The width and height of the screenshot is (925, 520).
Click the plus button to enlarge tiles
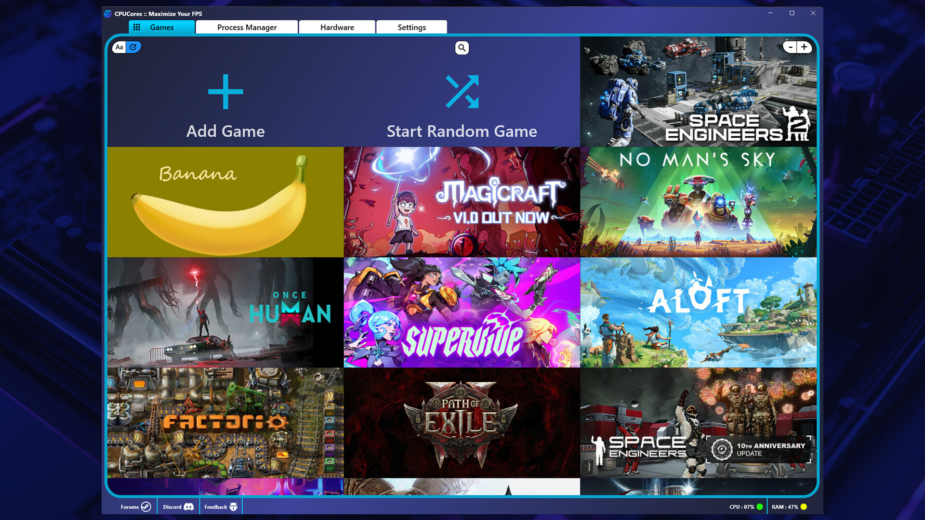point(804,47)
